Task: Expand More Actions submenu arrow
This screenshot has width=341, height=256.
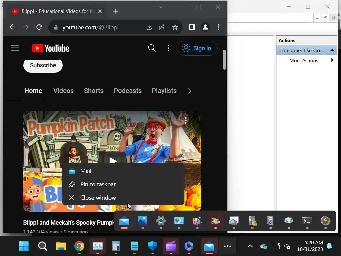Action: tap(332, 60)
